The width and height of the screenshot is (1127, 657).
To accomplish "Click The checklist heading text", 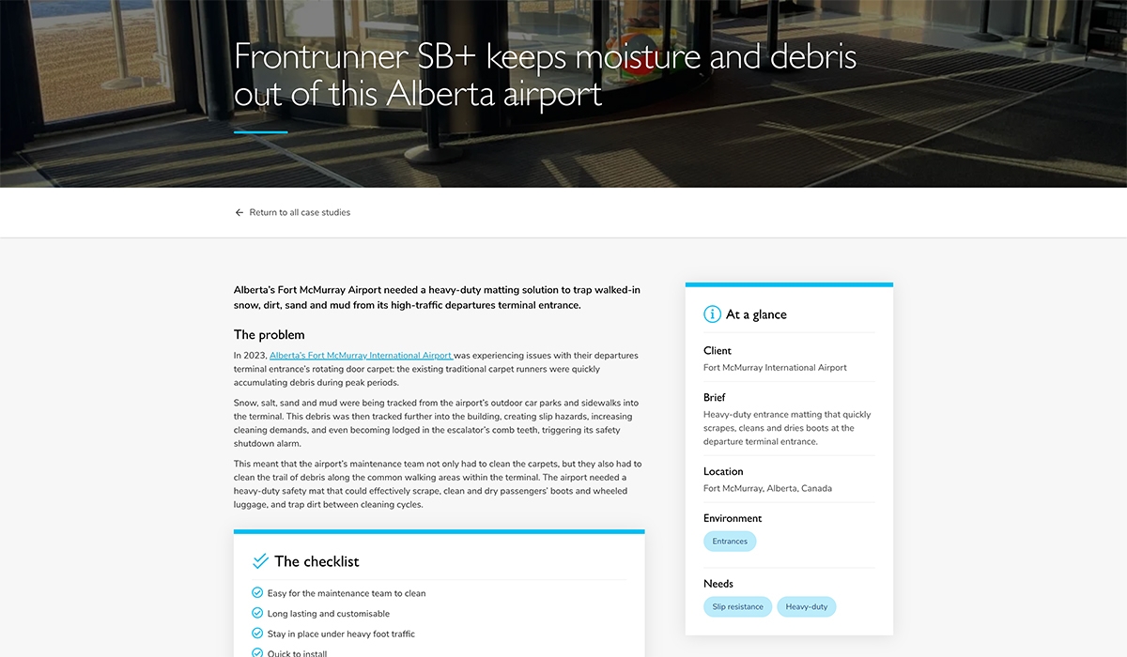I will (316, 561).
